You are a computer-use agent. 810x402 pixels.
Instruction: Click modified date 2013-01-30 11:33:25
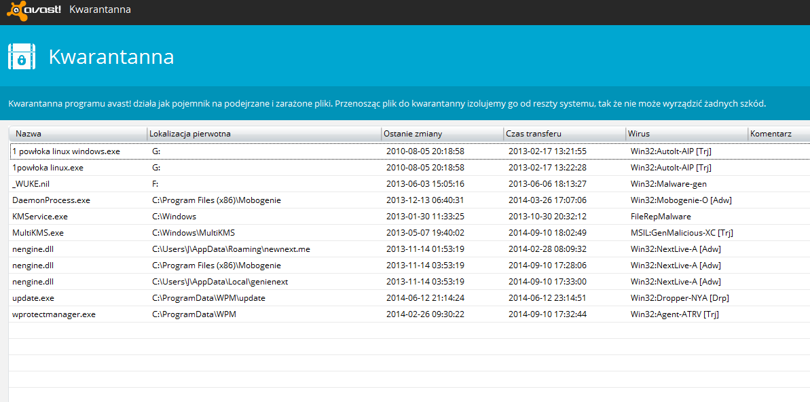click(x=425, y=217)
